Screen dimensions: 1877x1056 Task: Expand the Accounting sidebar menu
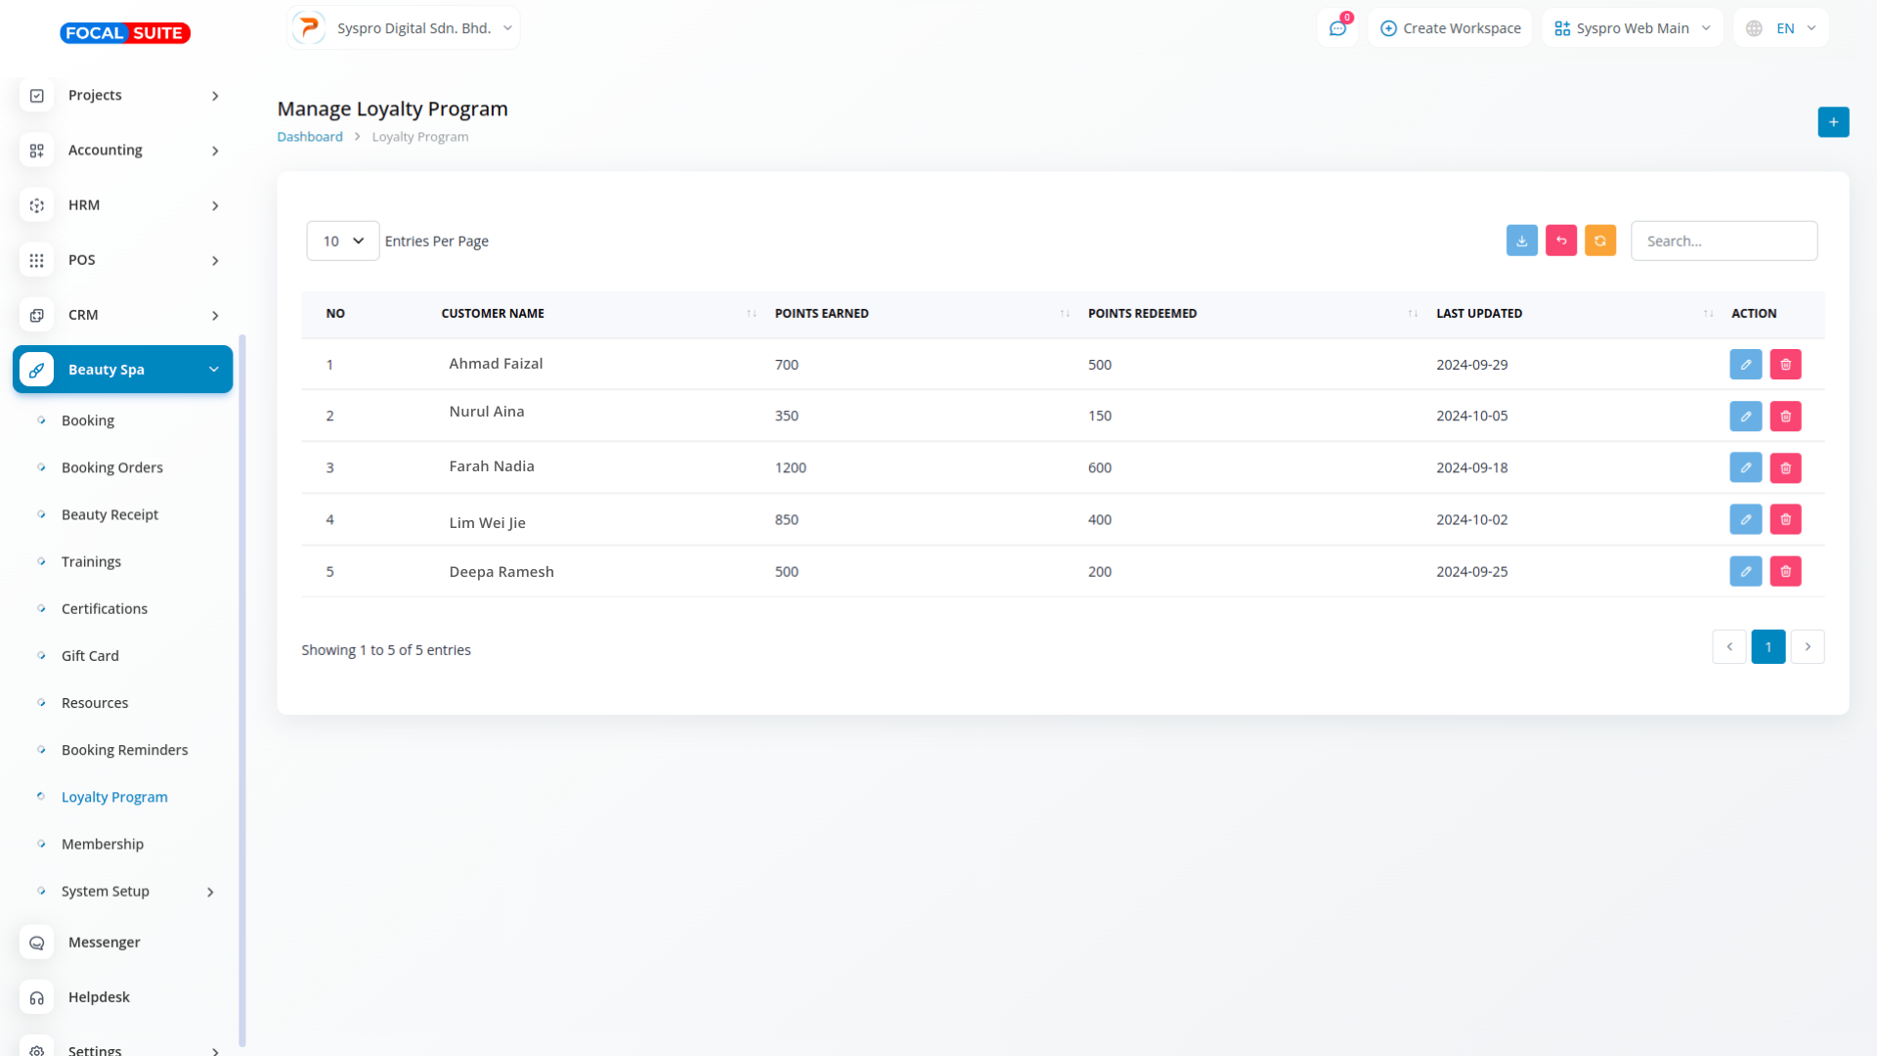122,150
